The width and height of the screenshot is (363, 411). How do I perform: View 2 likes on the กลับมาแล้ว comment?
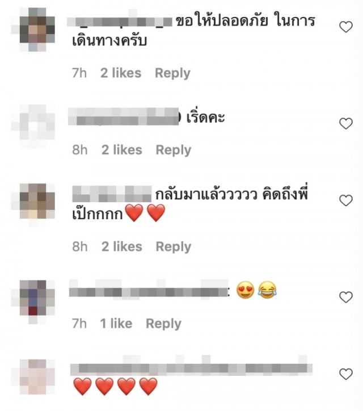coord(122,246)
